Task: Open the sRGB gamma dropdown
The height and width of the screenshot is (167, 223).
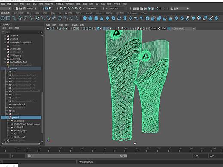Action: (194, 28)
